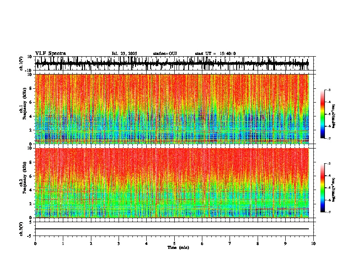This screenshot has height=273, width=353.
Task: Click the 'ch.1(V)' waveform axis label
Action: click(21, 63)
